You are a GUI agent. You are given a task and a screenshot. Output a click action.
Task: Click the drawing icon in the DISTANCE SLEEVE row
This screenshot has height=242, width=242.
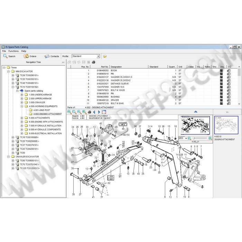click(221, 84)
